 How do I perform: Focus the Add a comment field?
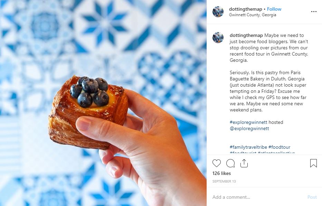(x=258, y=197)
